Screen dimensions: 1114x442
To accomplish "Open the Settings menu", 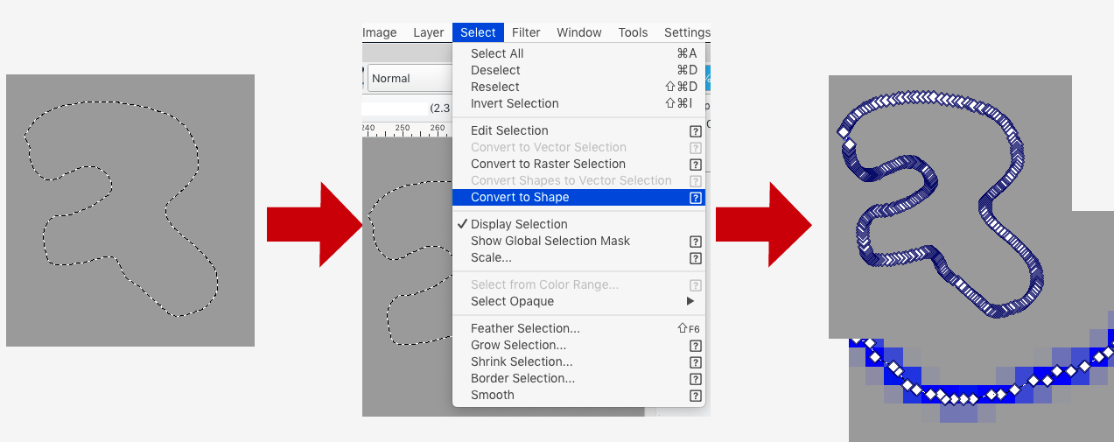I will [x=687, y=32].
